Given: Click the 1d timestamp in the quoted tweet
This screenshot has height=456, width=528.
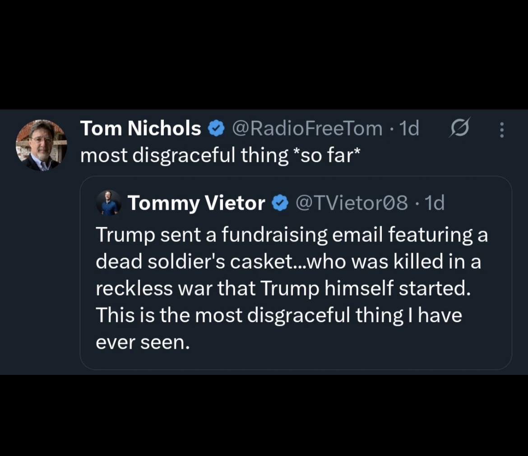Looking at the screenshot, I should pyautogui.click(x=435, y=203).
